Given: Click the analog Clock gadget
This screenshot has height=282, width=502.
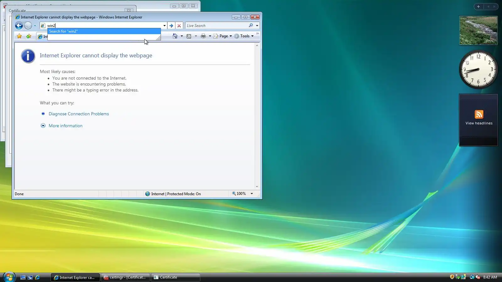Looking at the screenshot, I should (x=478, y=70).
